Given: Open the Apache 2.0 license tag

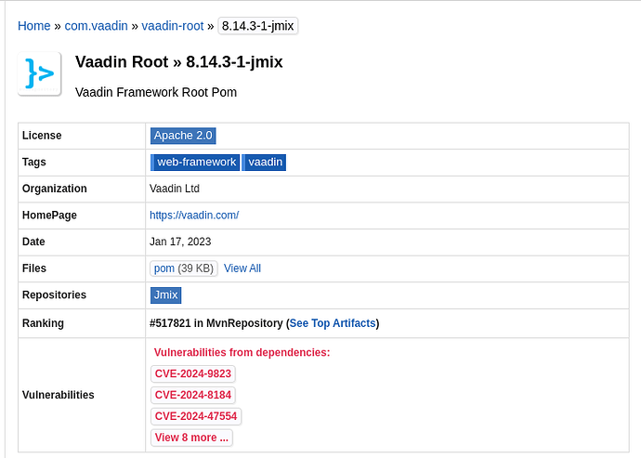Looking at the screenshot, I should (183, 136).
